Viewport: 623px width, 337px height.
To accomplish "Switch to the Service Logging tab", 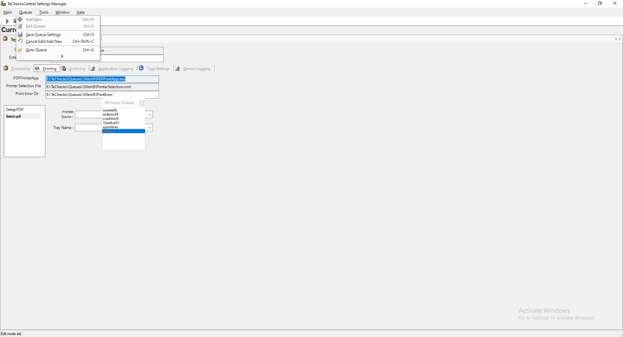I will pyautogui.click(x=194, y=69).
